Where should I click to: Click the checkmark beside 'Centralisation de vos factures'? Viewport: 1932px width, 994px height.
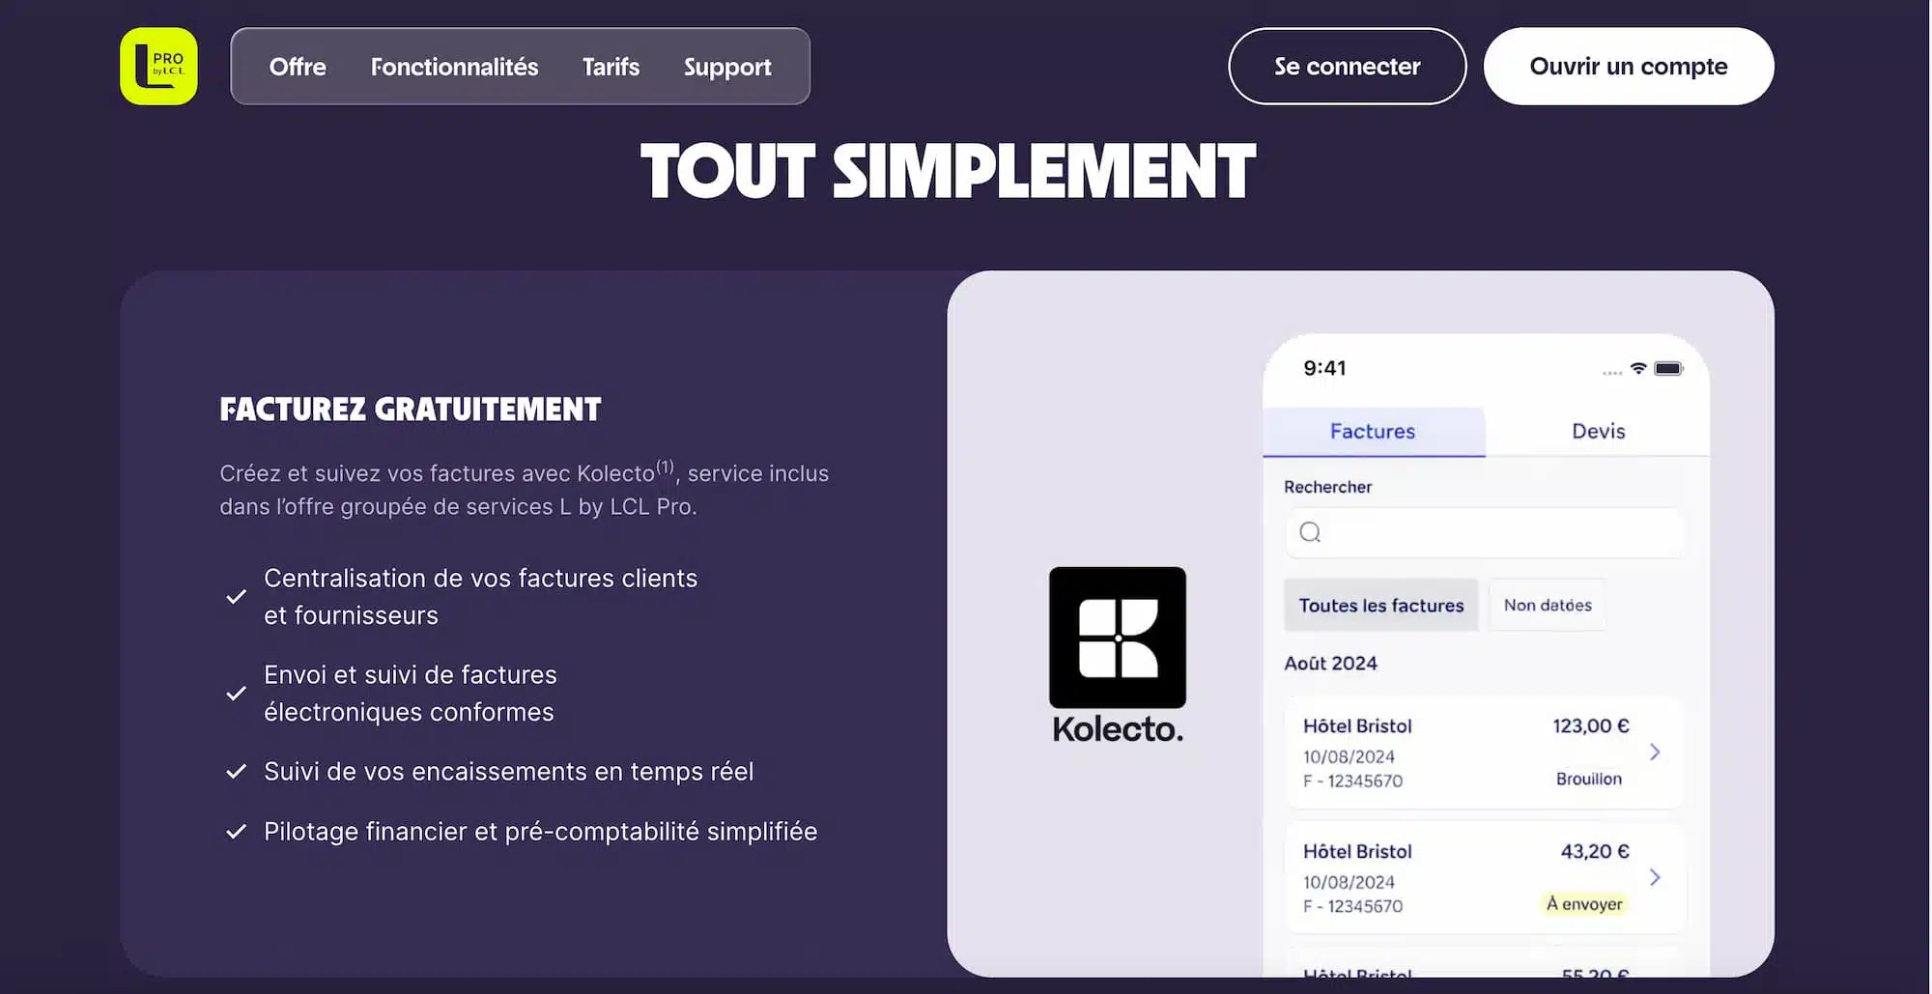236,597
